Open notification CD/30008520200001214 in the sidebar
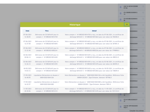This screenshot has height=112, width=150. point(130,13)
